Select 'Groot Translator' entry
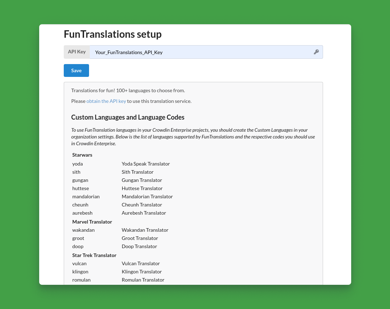This screenshot has width=390, height=309. pos(140,239)
